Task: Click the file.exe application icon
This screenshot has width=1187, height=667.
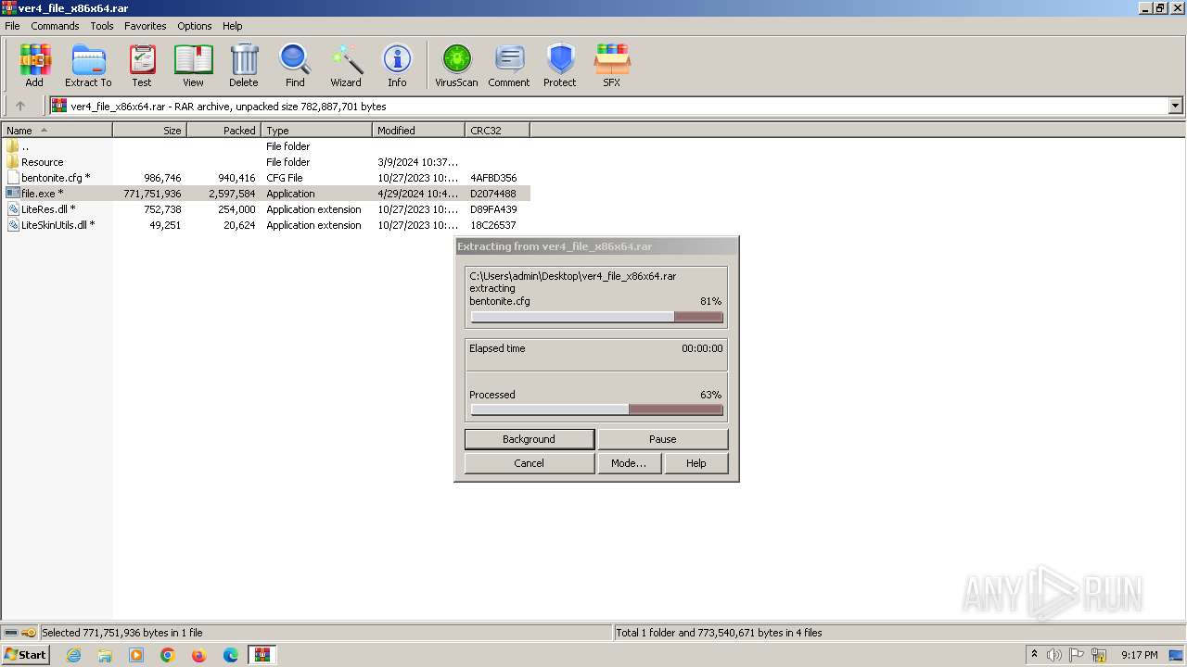Action: (x=13, y=194)
